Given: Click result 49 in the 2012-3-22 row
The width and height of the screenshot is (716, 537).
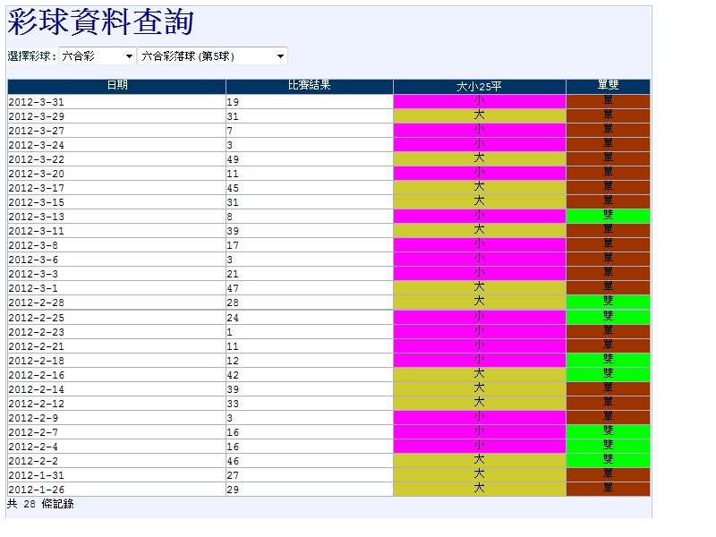Looking at the screenshot, I should click(234, 159).
